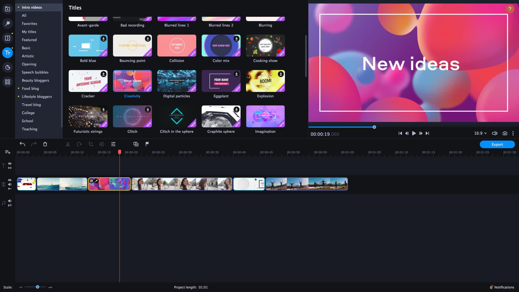This screenshot has width=519, height=292.
Task: Select the Imagination title thumbnail
Action: (265, 116)
